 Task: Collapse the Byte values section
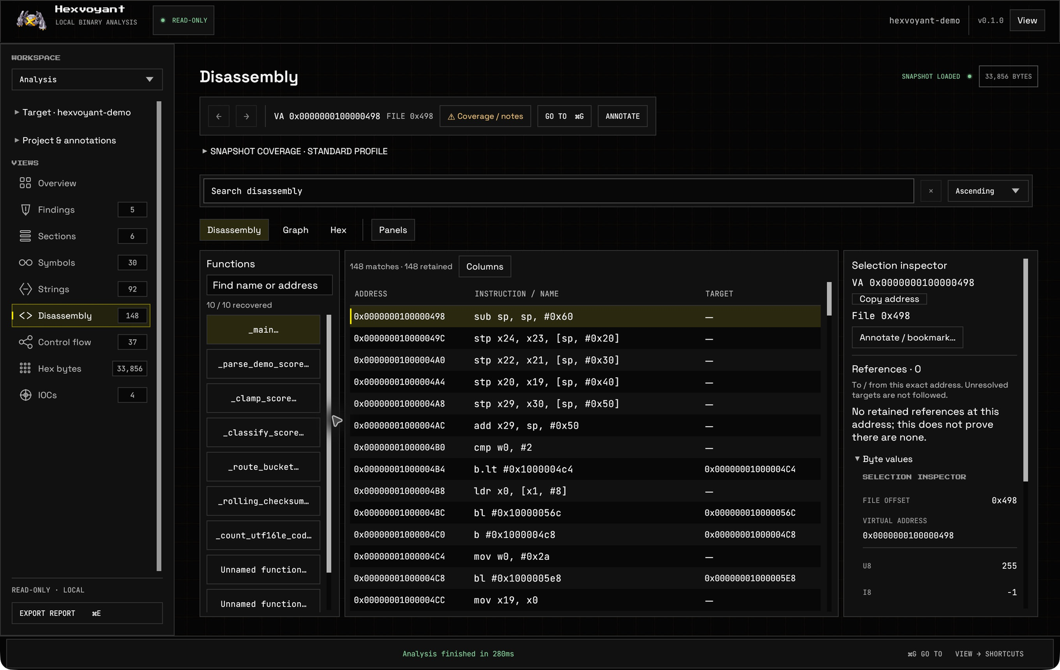[883, 459]
